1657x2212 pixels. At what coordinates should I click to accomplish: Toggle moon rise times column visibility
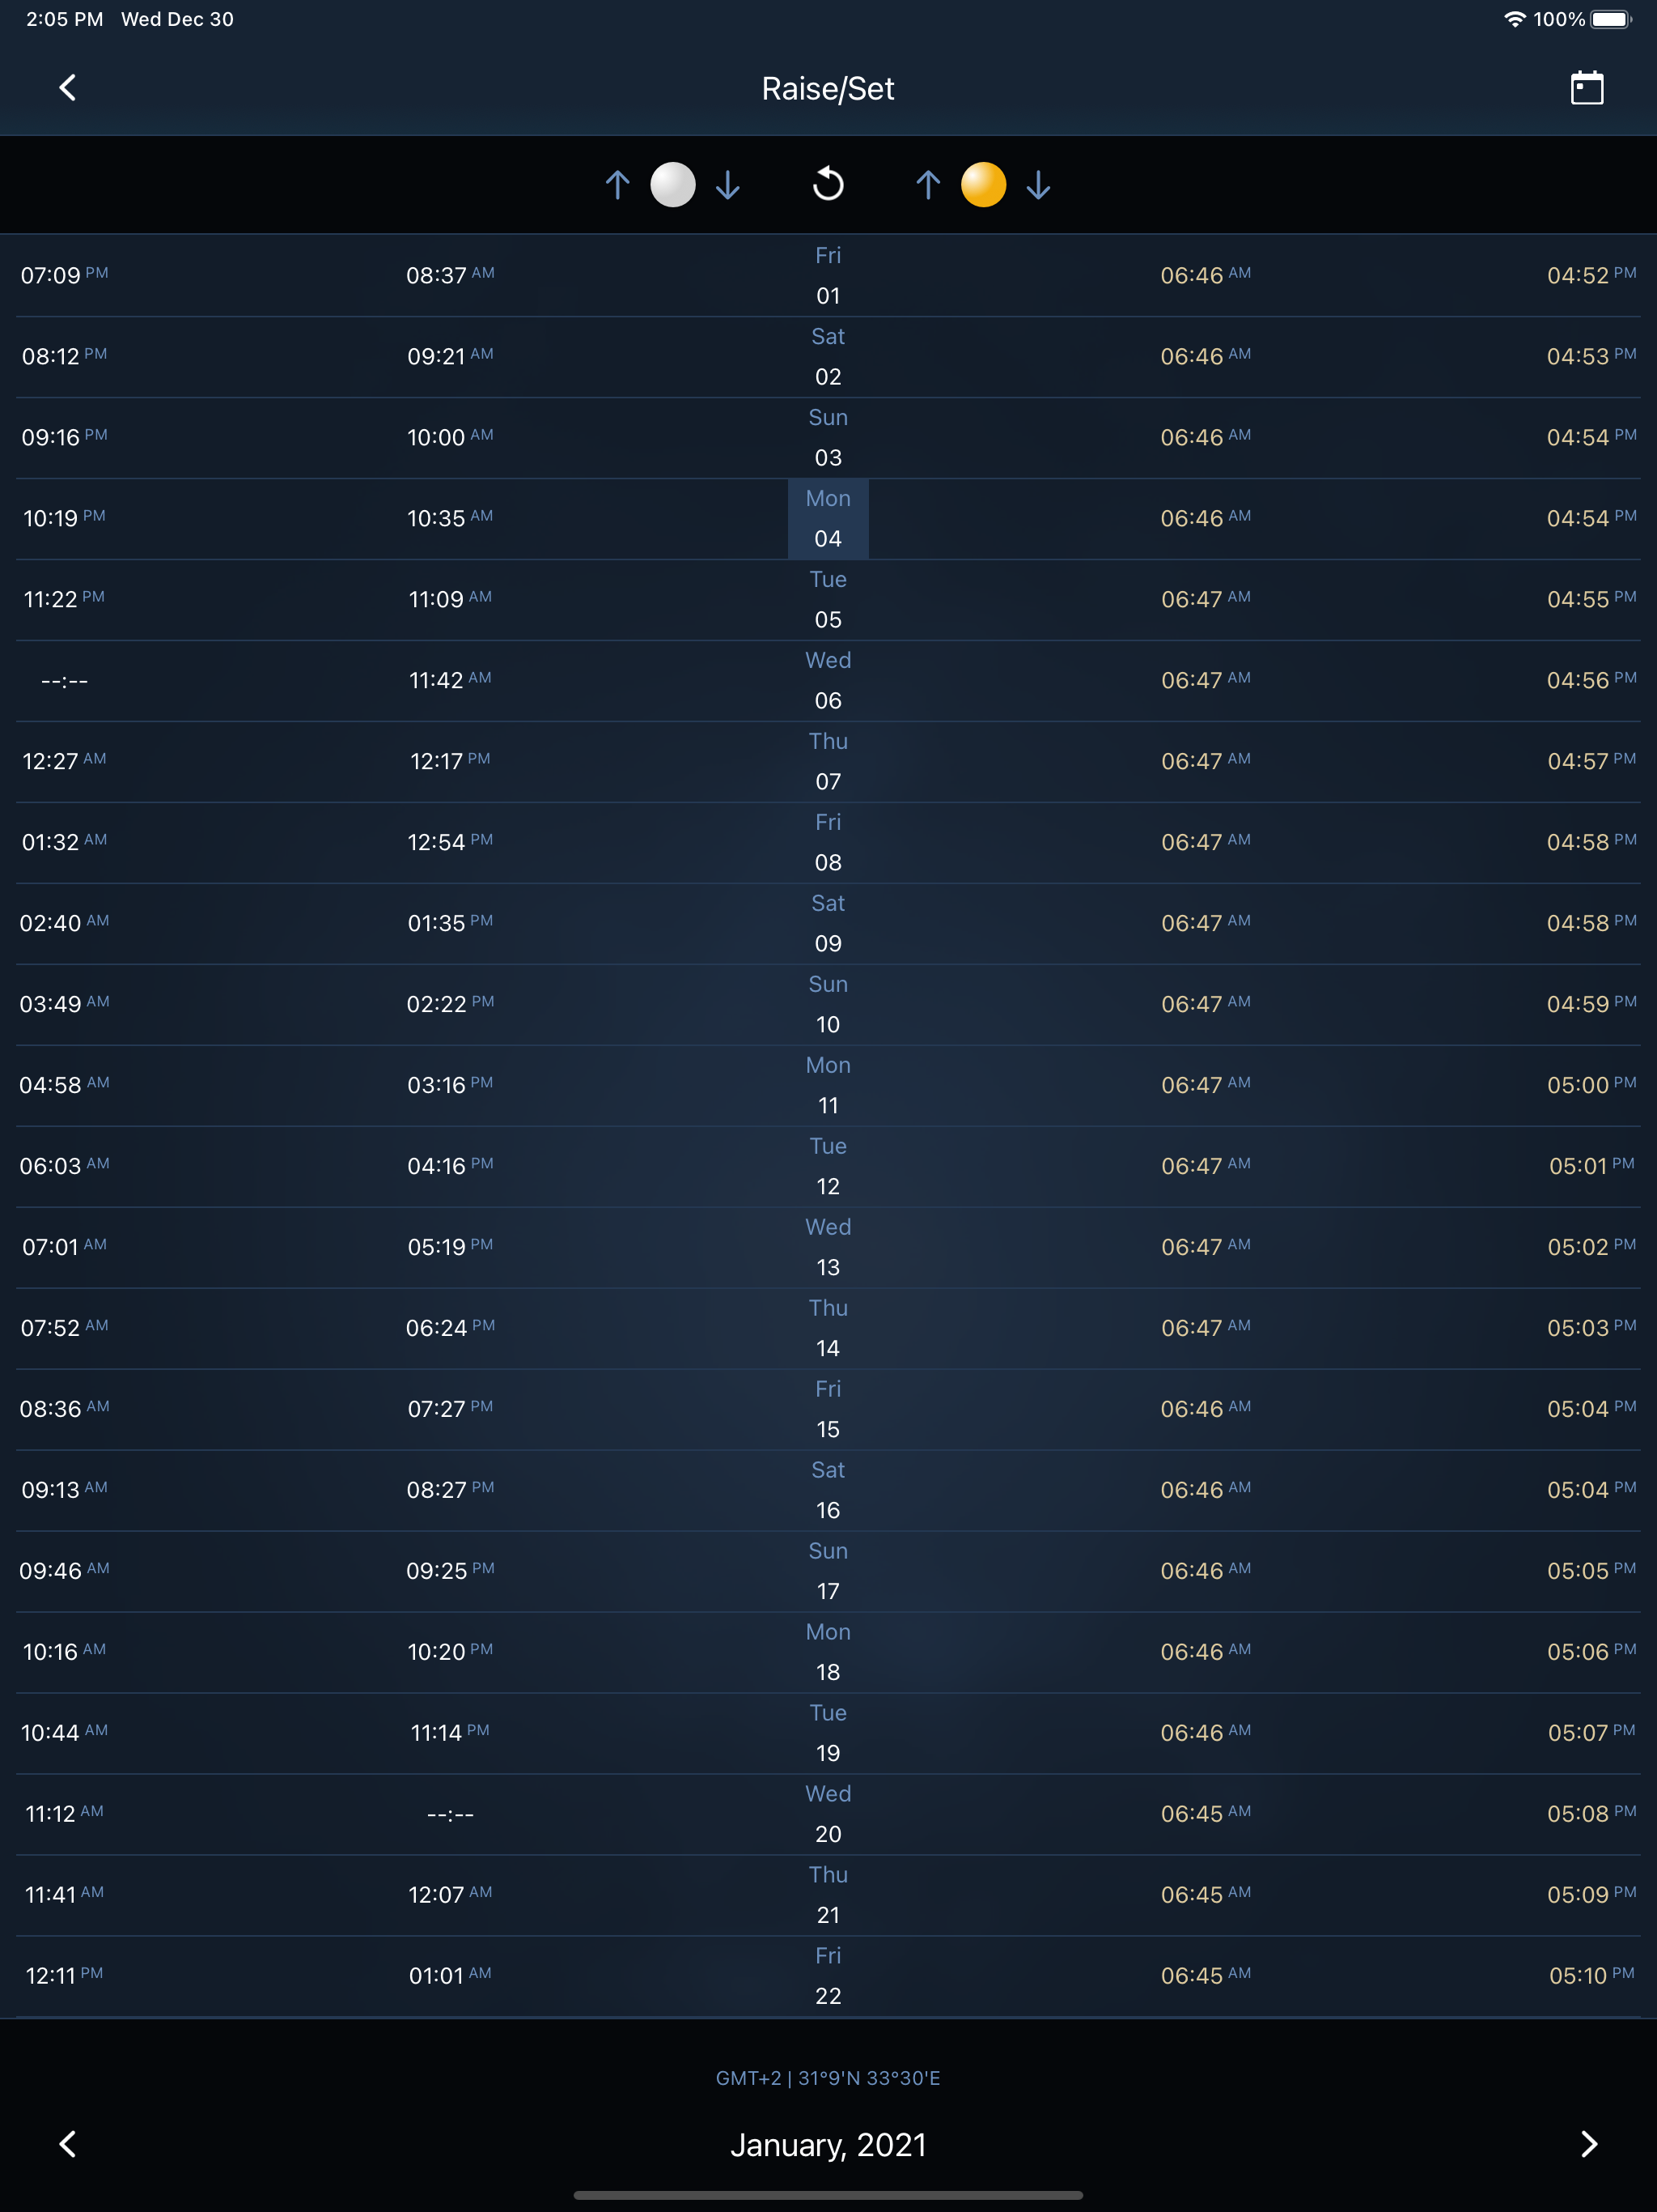(617, 185)
